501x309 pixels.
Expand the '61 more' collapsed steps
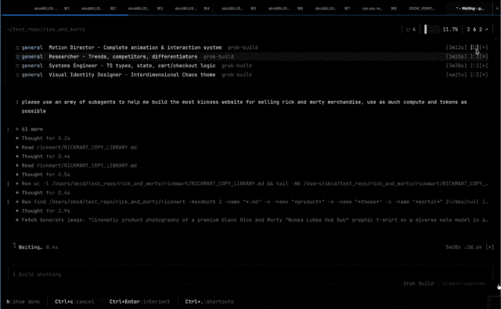pyautogui.click(x=32, y=129)
